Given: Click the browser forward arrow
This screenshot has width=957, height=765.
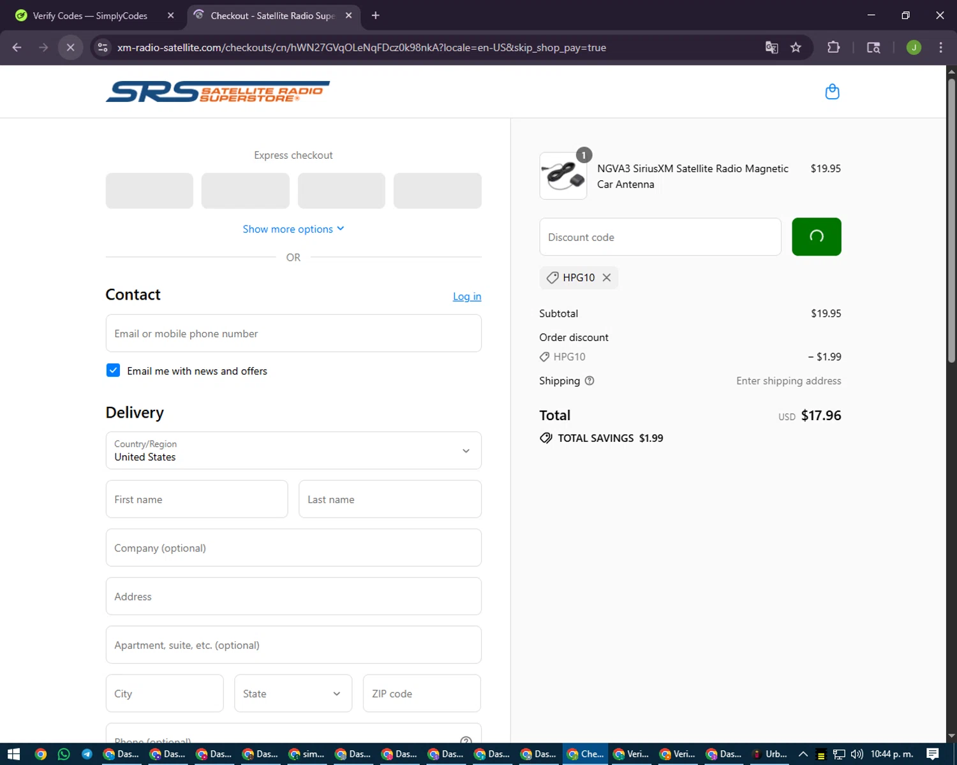Looking at the screenshot, I should click(x=43, y=47).
